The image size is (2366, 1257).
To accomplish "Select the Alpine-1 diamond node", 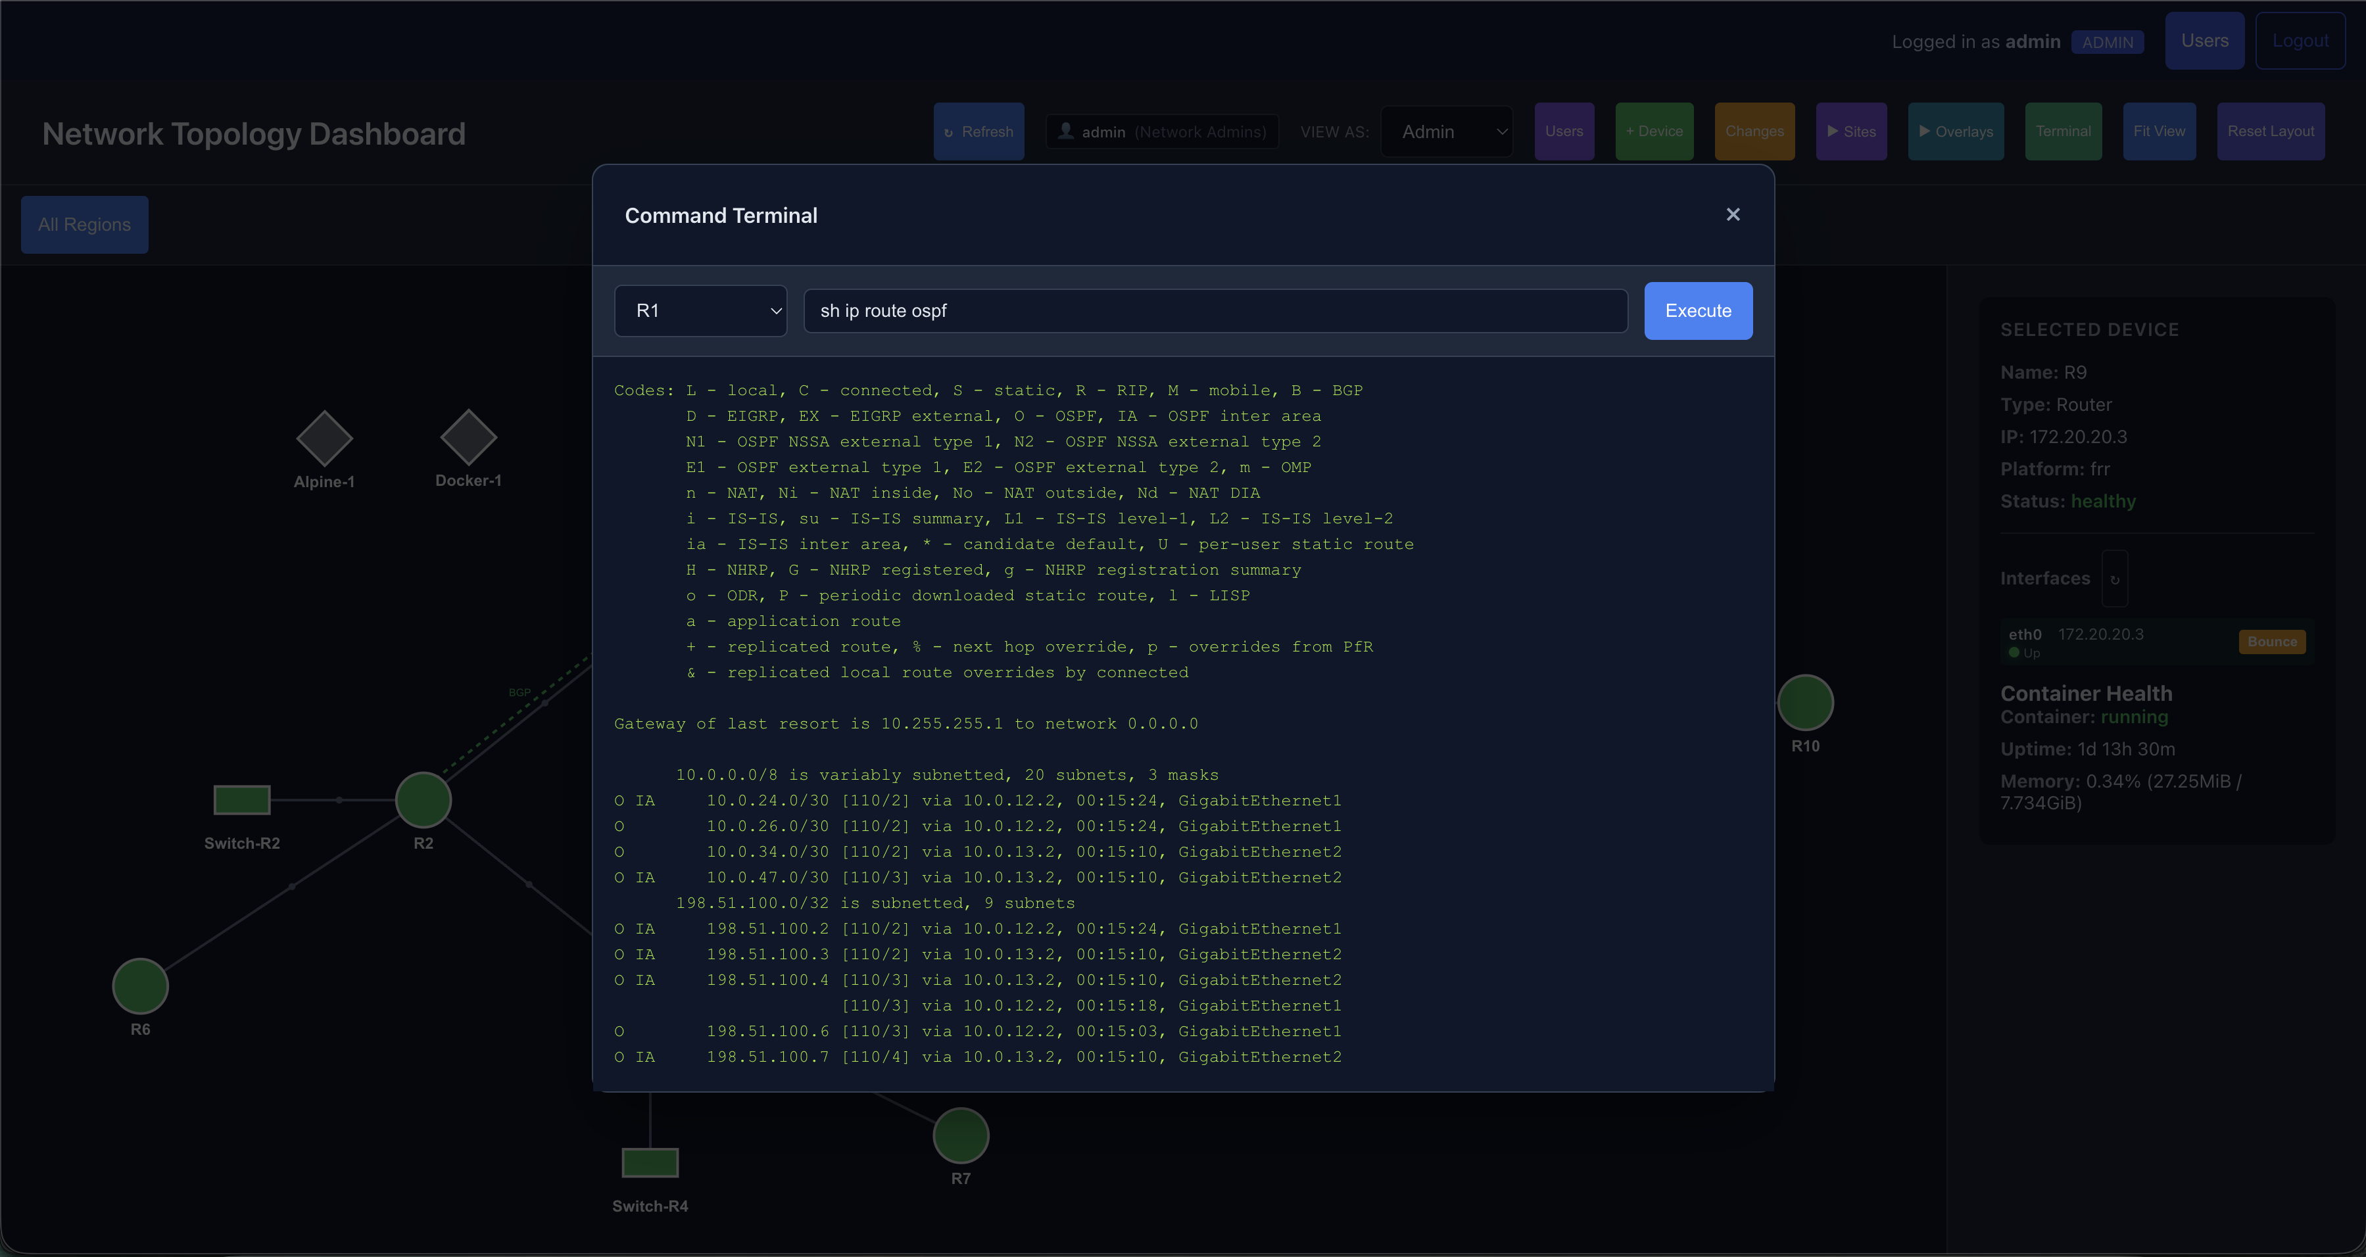I will [324, 438].
